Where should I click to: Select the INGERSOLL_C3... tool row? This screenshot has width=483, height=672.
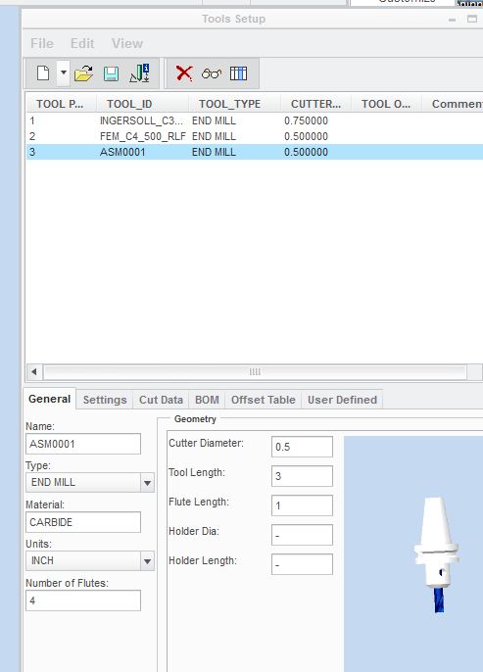[255, 120]
